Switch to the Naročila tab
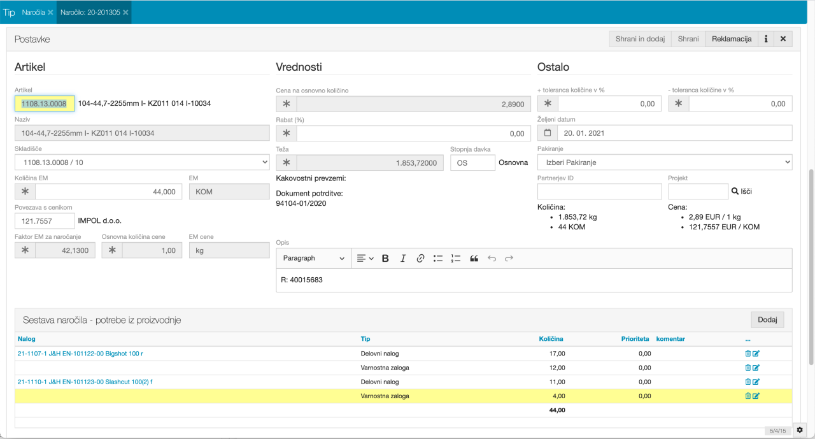 33,12
